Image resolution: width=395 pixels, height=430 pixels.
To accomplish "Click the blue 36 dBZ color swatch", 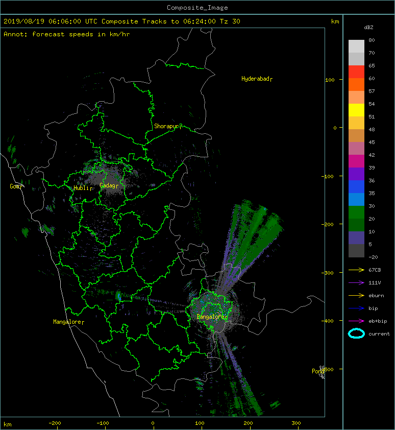I will (356, 187).
